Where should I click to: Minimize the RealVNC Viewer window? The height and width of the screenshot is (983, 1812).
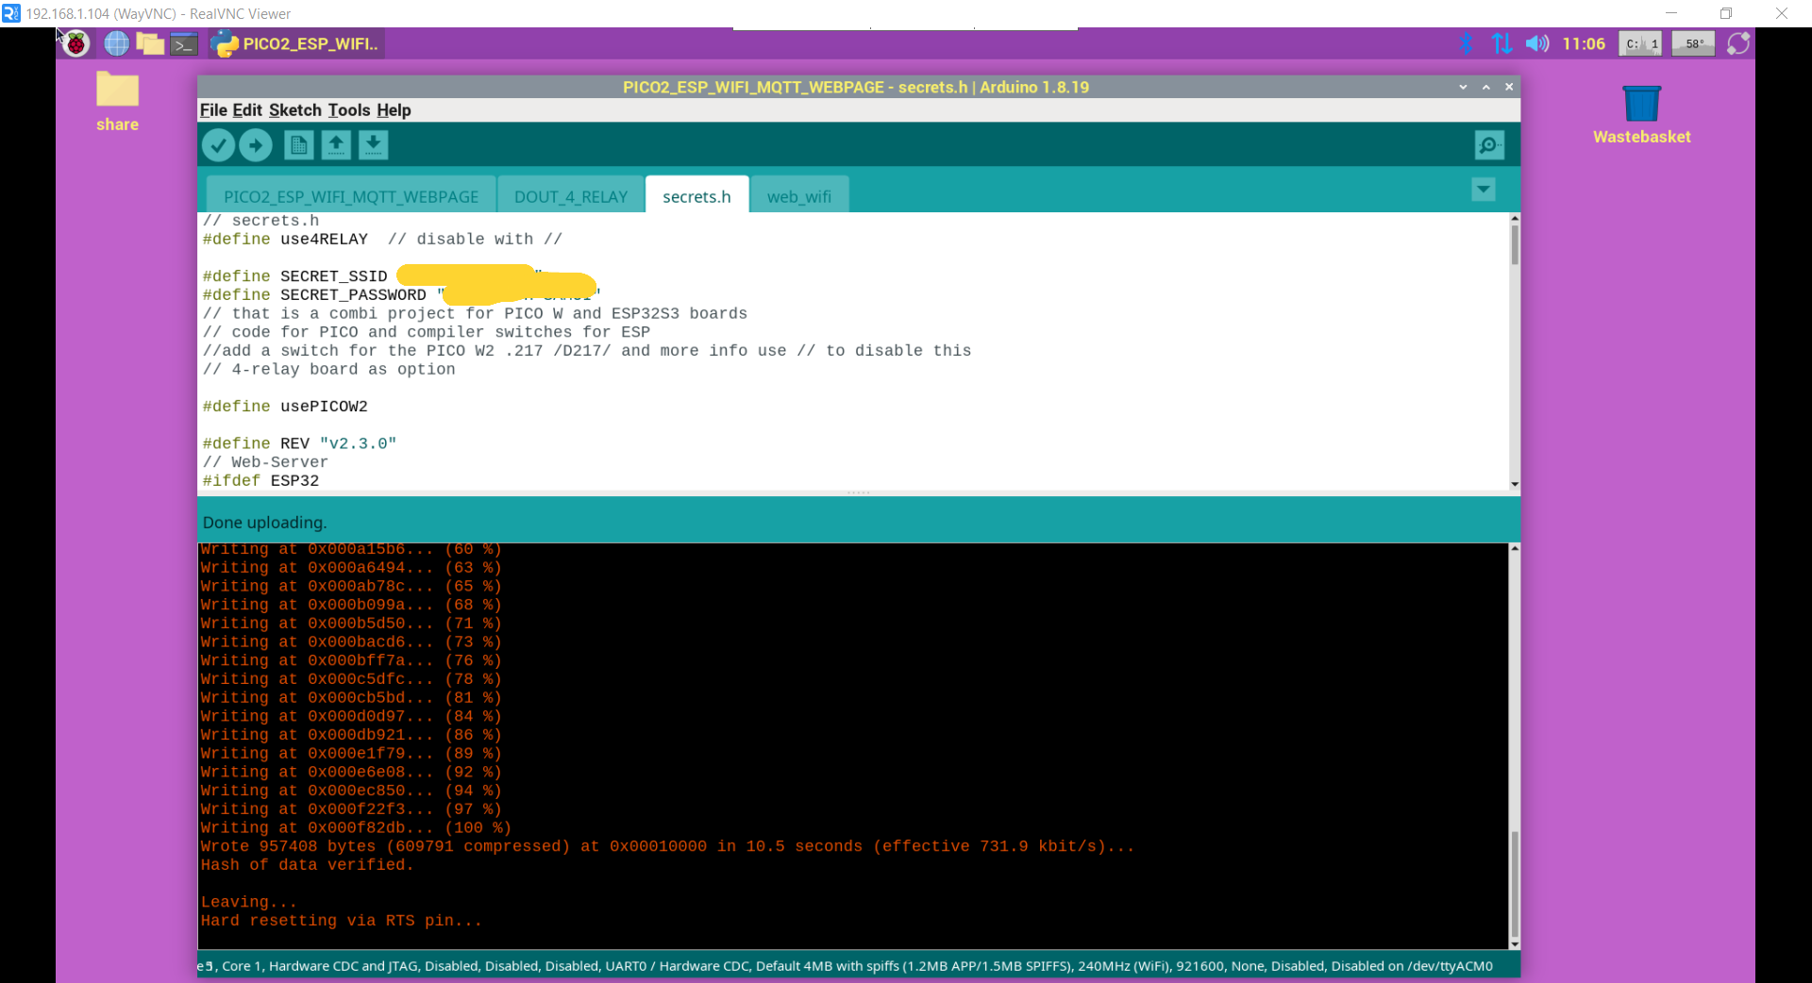(x=1671, y=13)
